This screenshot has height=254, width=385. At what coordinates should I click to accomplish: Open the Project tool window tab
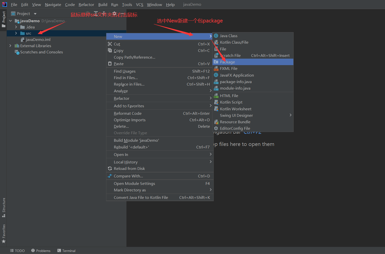3,19
